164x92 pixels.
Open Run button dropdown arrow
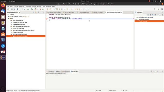point(30,9)
